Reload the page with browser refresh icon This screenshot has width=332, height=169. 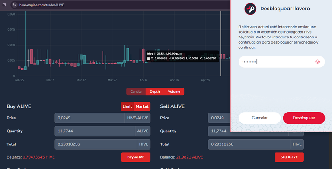click(x=4, y=5)
